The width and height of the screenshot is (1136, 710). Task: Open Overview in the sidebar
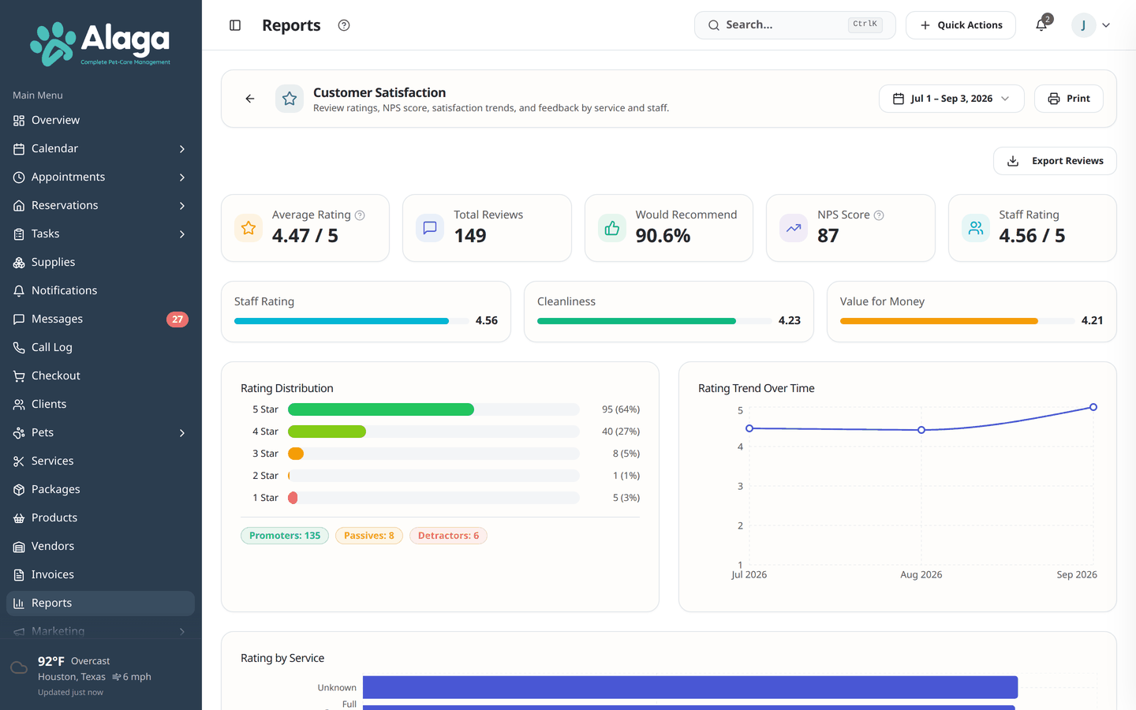(x=100, y=121)
